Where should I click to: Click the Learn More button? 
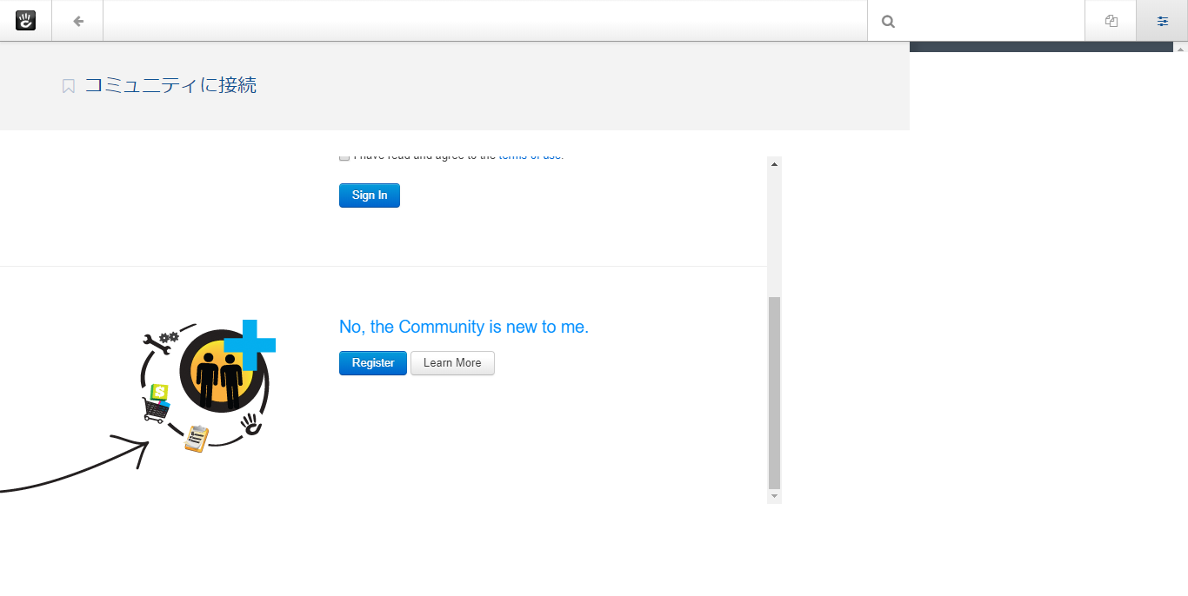point(452,363)
